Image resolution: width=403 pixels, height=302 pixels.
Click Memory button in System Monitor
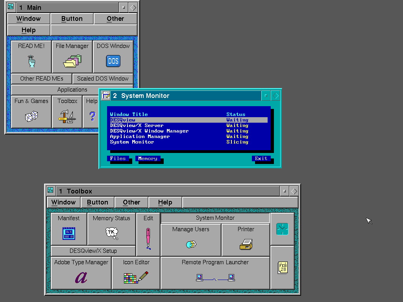(148, 158)
